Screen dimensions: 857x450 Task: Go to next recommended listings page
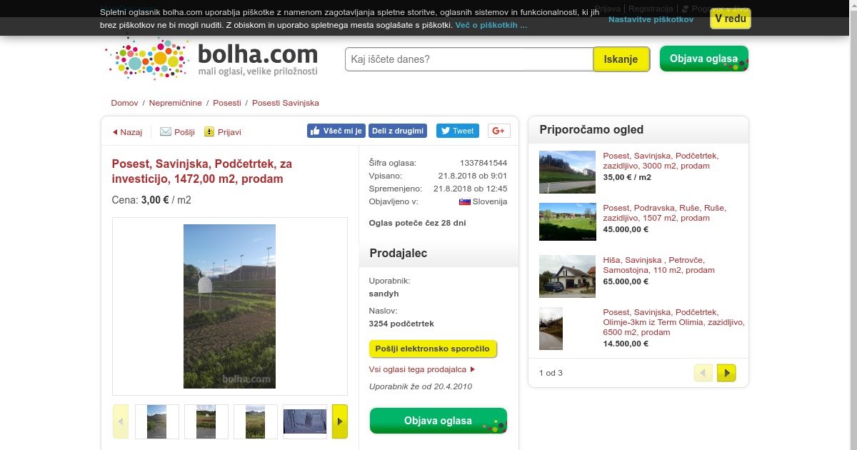tap(726, 373)
